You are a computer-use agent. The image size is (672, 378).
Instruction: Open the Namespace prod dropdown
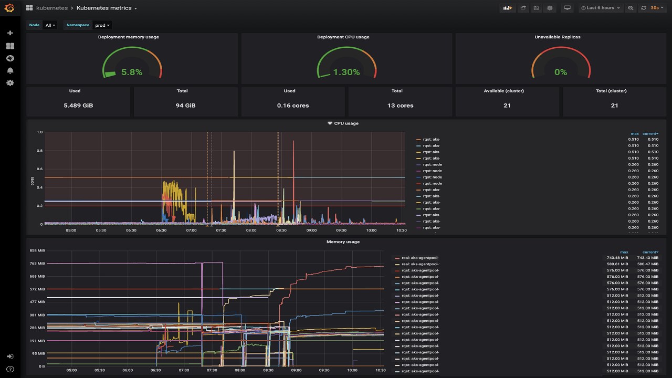pos(102,25)
